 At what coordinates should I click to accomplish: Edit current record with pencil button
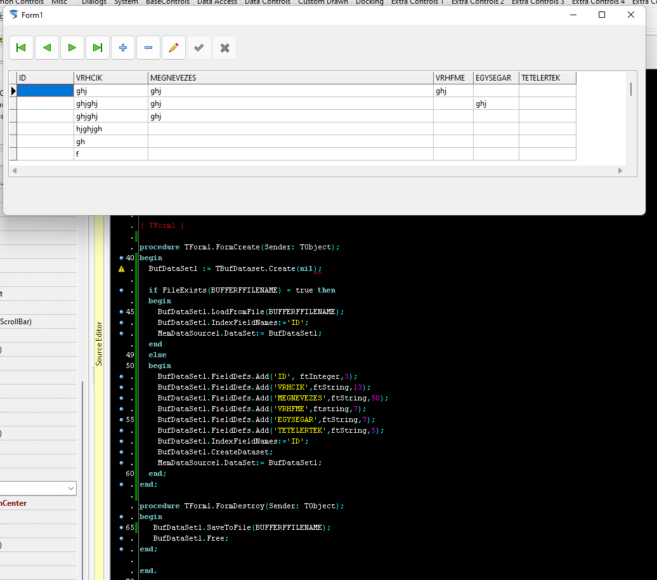[174, 48]
